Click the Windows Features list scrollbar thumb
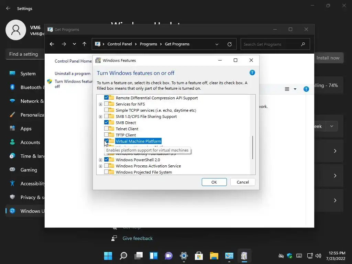 (253, 147)
